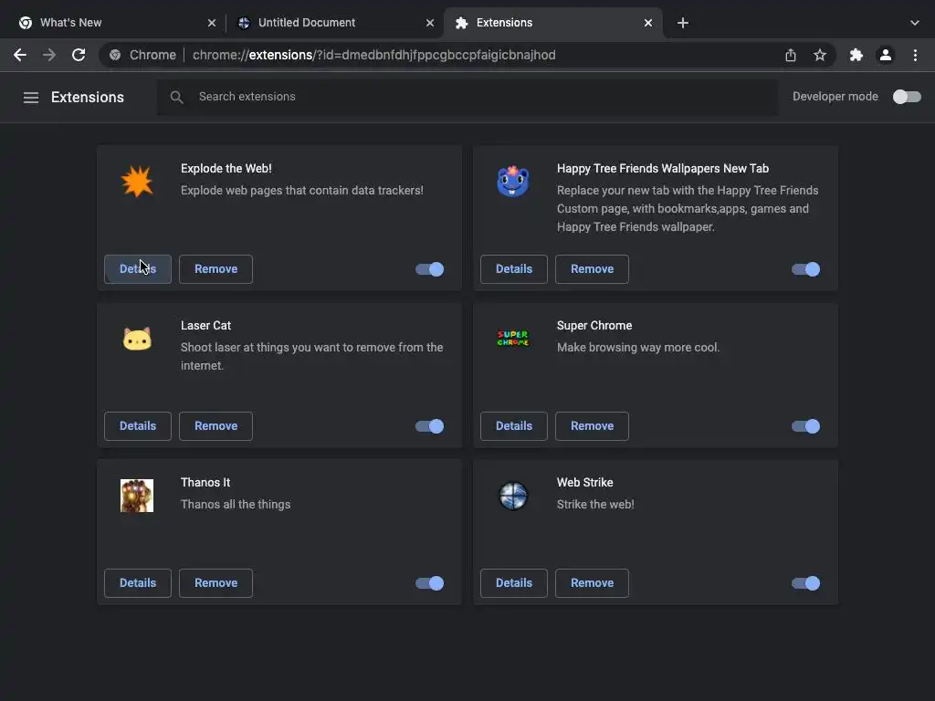Open Details for Explode the Web!

[138, 269]
